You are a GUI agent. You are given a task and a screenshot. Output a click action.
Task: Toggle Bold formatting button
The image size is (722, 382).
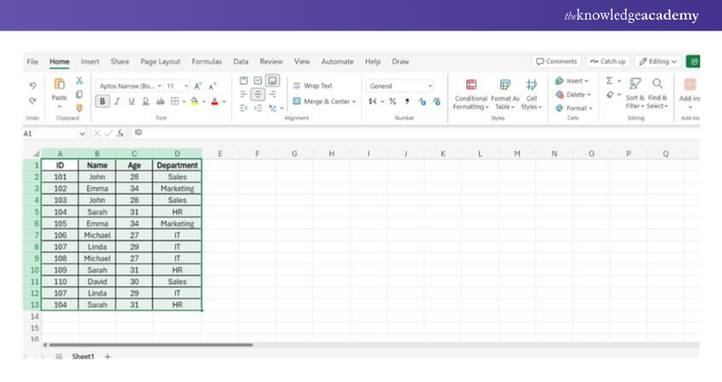(x=103, y=101)
